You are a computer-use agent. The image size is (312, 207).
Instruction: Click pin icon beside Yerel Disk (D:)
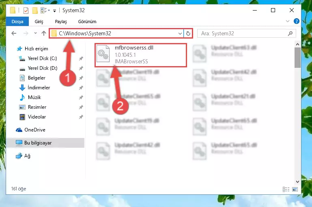tap(81, 68)
